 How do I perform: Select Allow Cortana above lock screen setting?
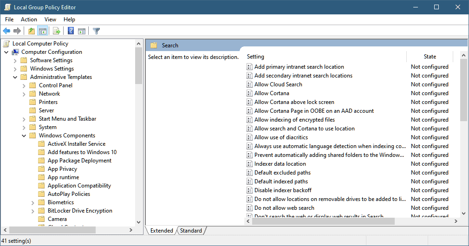coord(294,102)
